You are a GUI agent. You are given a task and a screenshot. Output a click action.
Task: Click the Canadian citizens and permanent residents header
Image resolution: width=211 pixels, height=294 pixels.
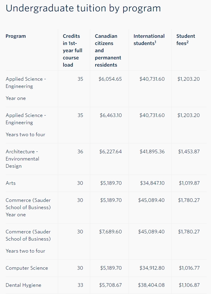click(x=108, y=50)
